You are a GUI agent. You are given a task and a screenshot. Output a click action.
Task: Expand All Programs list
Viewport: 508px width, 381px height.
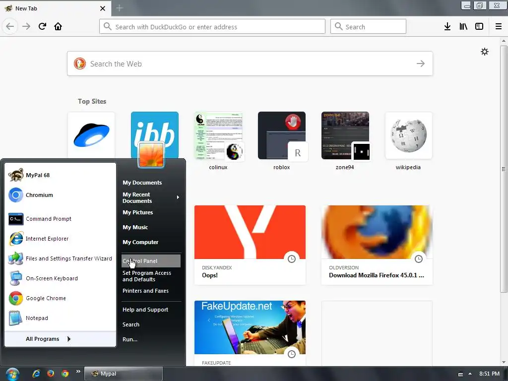(x=60, y=339)
